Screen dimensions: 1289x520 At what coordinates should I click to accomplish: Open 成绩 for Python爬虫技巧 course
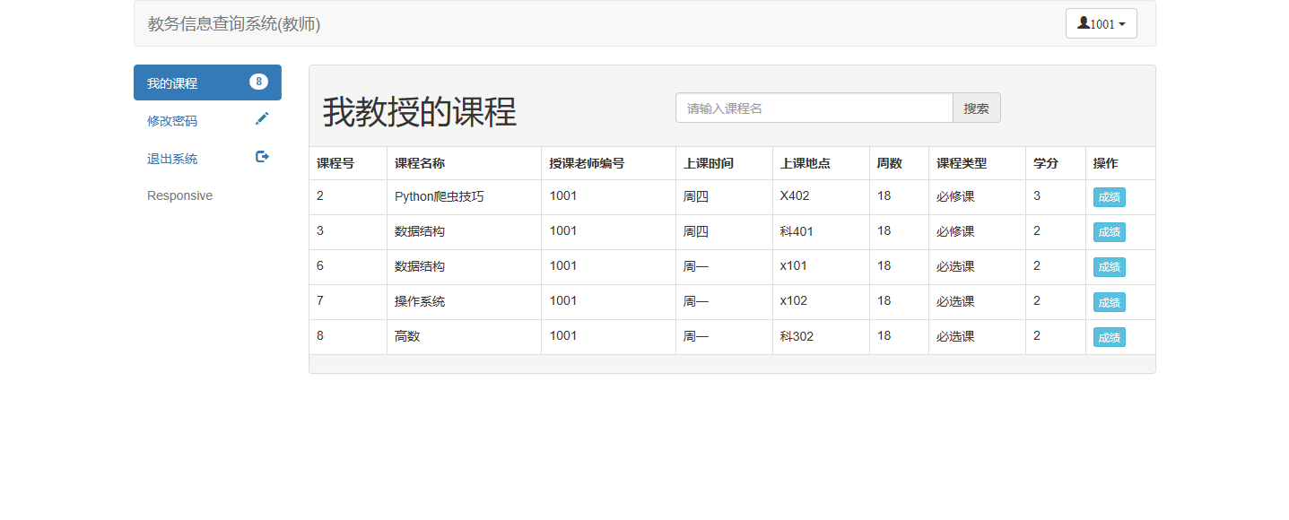(x=1109, y=197)
